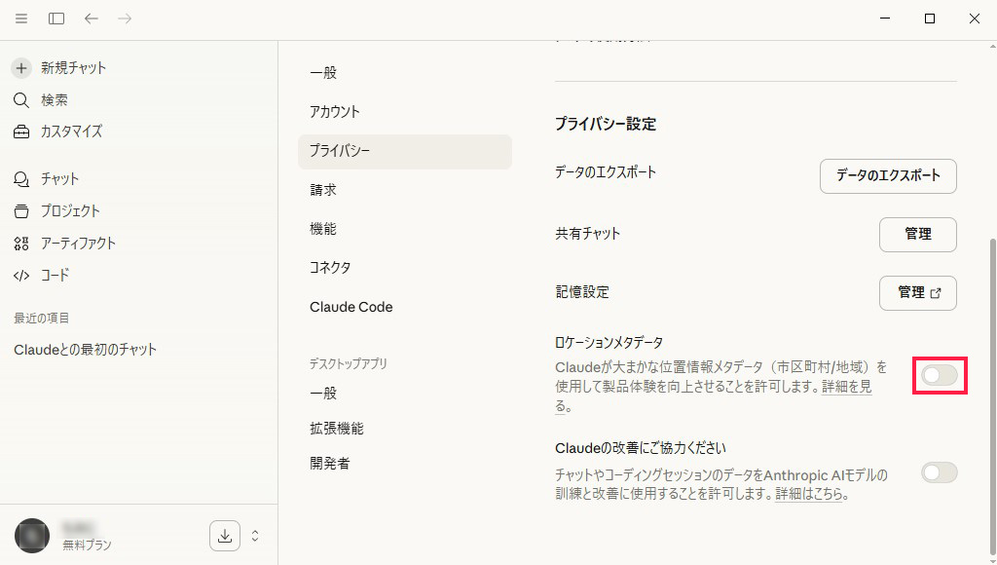The width and height of the screenshot is (997, 565).
Task: Select the カスタマイズ briefcase icon
Action: (x=20, y=132)
